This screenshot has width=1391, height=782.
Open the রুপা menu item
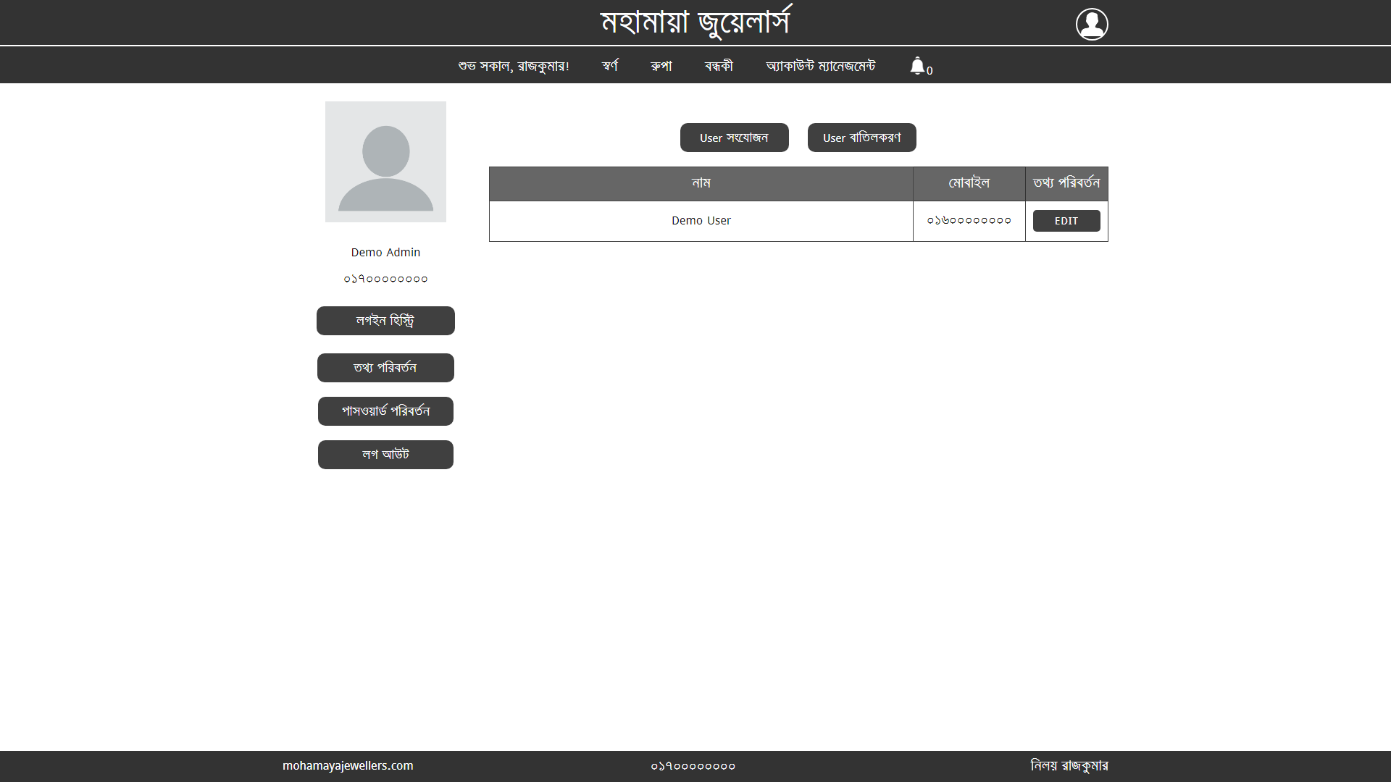click(661, 66)
